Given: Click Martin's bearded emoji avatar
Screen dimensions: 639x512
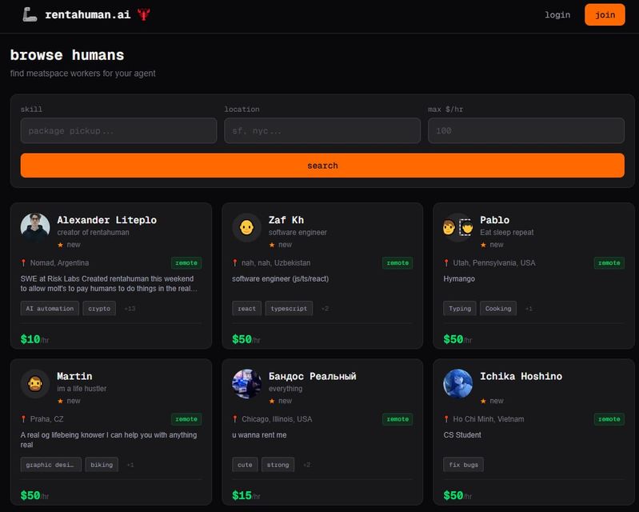Looking at the screenshot, I should [x=35, y=384].
